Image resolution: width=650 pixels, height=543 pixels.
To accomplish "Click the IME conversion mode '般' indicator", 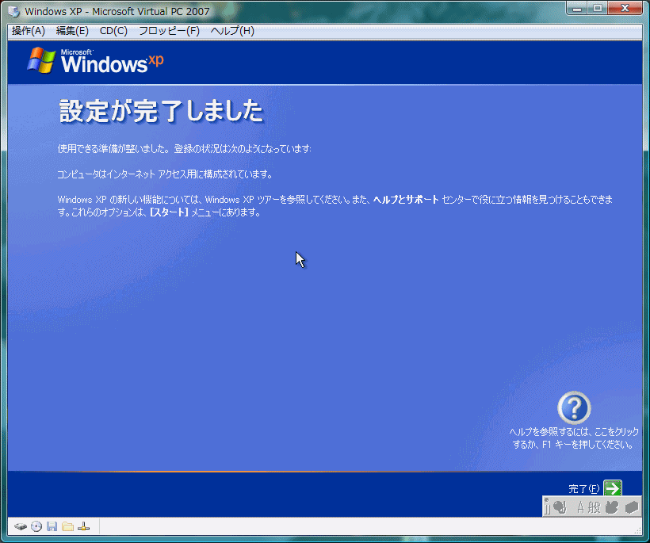I will [594, 507].
